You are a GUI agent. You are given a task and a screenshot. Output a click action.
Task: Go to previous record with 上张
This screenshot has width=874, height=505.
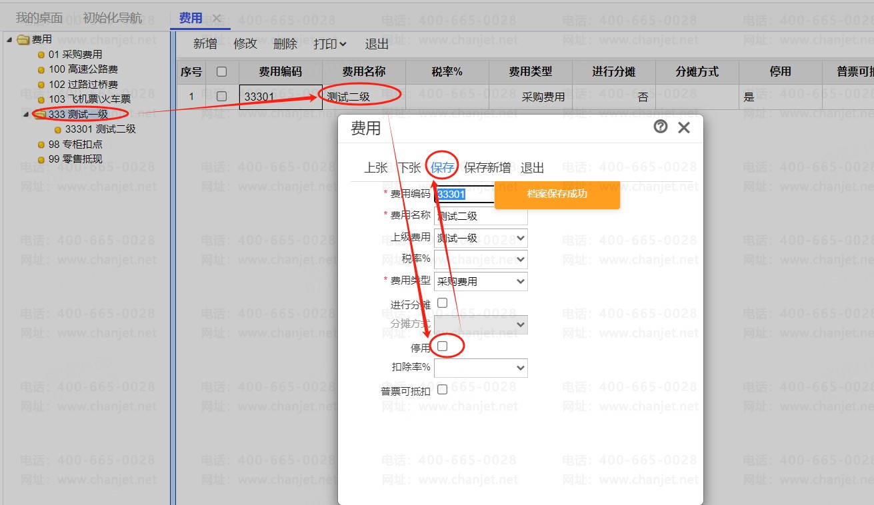[376, 167]
